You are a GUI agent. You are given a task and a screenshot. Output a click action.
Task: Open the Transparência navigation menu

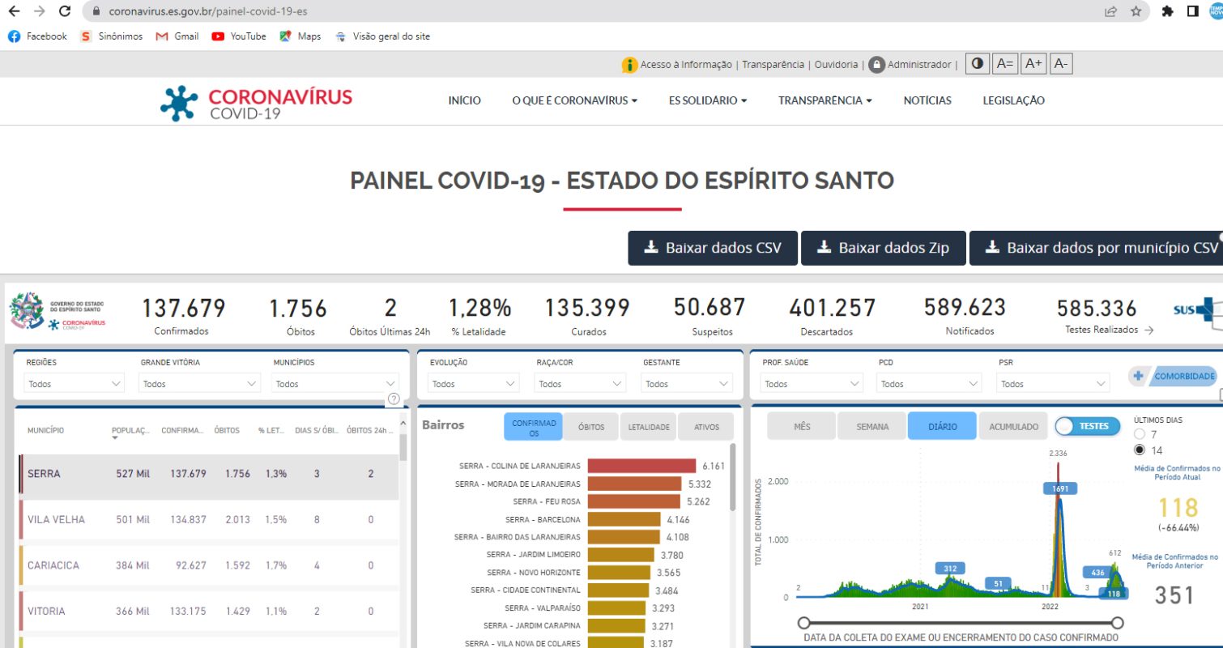point(825,100)
